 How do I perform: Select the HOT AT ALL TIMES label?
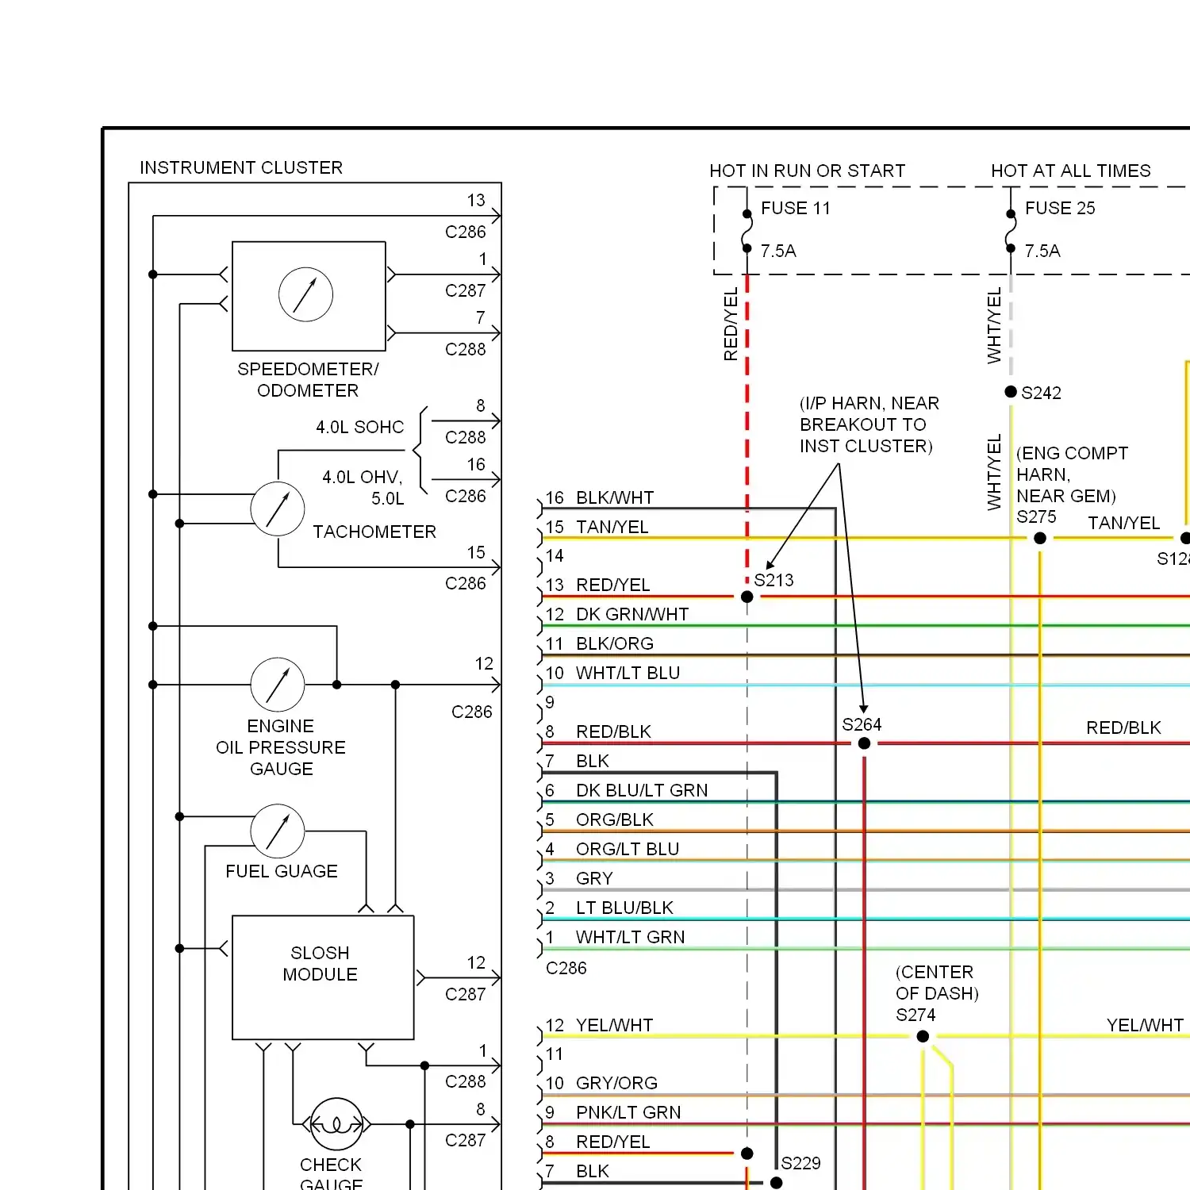coord(1070,171)
